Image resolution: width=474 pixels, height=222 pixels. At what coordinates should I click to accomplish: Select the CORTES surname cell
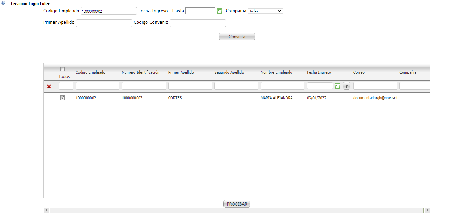175,98
